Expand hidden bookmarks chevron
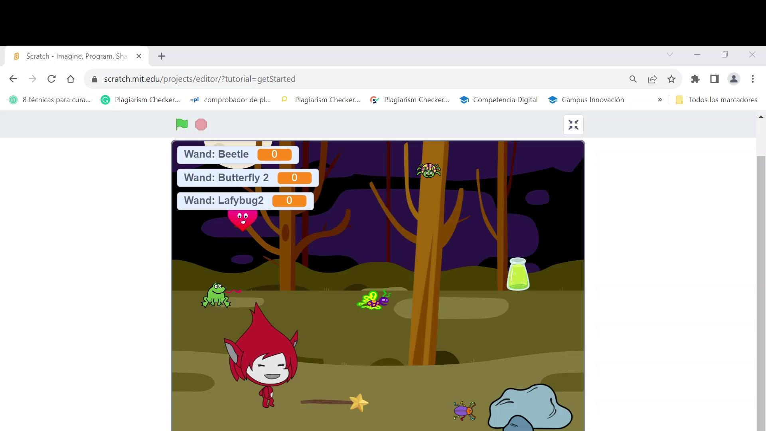Viewport: 766px width, 431px height. coord(660,100)
